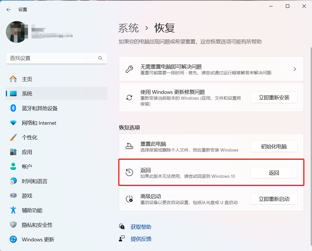Open the 应用 apps icon
The height and width of the screenshot is (251, 312).
point(13,152)
